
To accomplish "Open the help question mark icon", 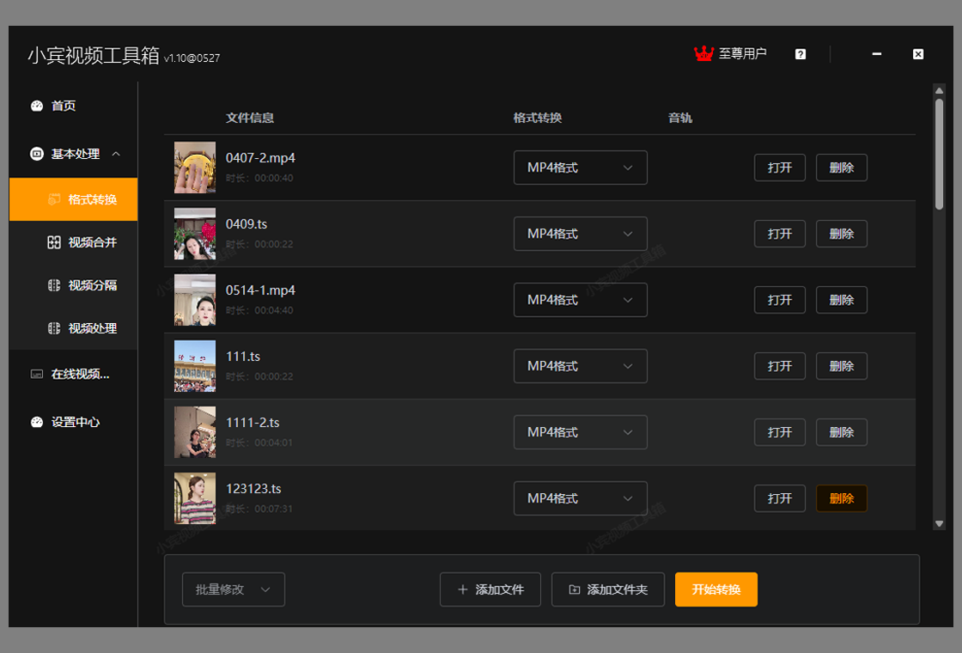I will point(801,54).
